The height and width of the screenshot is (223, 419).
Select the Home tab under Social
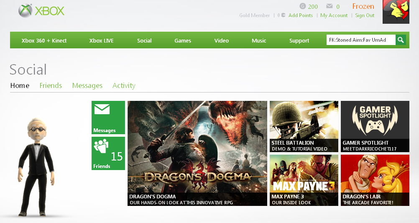click(20, 85)
